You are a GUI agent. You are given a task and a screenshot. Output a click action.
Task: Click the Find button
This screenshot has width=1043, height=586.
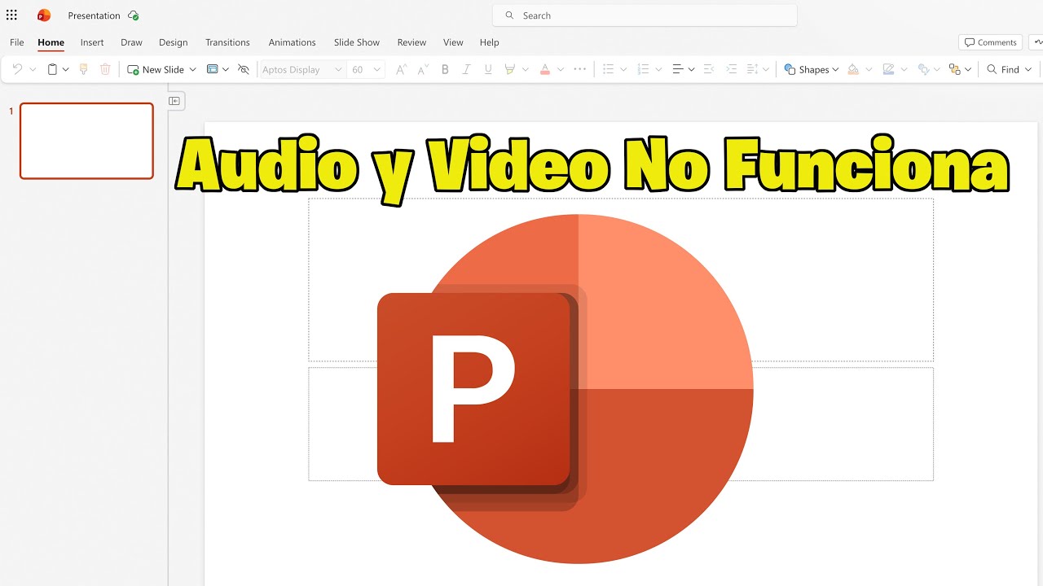click(x=1010, y=69)
